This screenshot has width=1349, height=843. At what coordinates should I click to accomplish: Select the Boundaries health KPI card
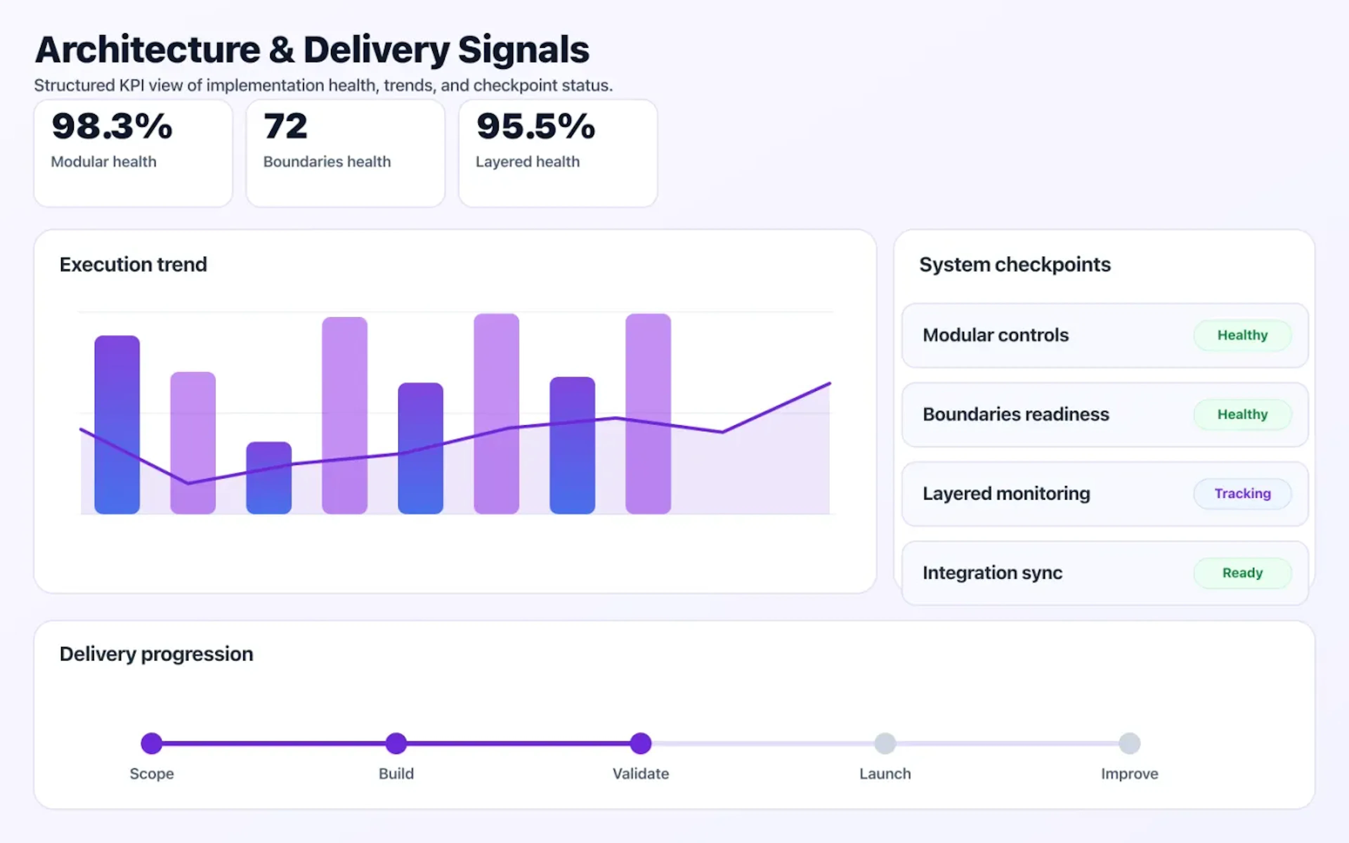click(345, 152)
